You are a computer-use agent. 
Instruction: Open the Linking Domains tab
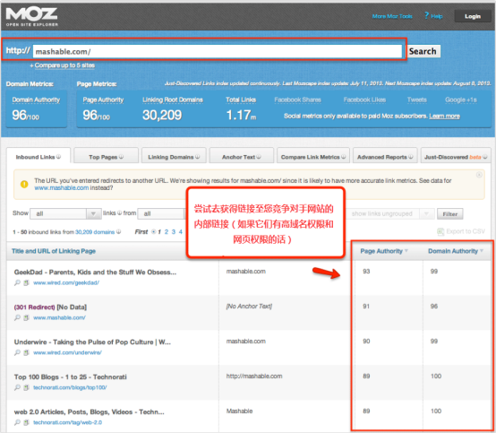coord(174,156)
